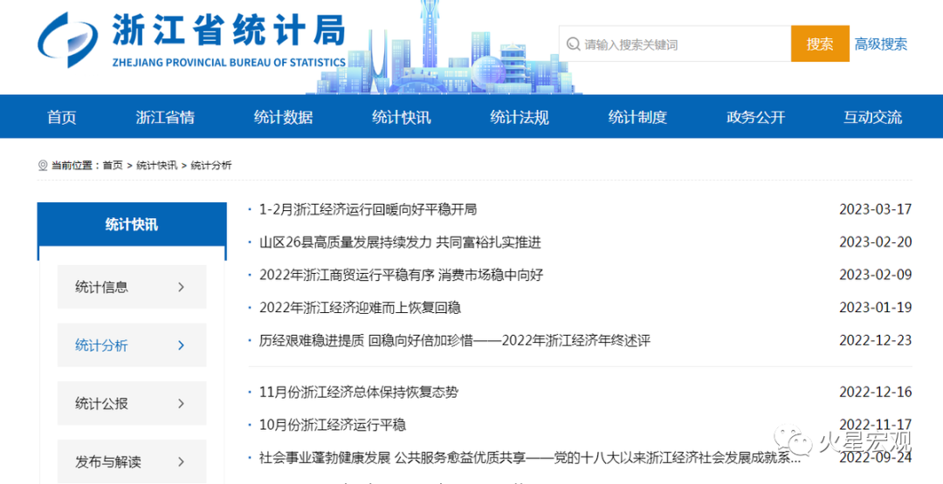This screenshot has height=484, width=943.
Task: Click the magnifier icon in search box
Action: [x=574, y=44]
